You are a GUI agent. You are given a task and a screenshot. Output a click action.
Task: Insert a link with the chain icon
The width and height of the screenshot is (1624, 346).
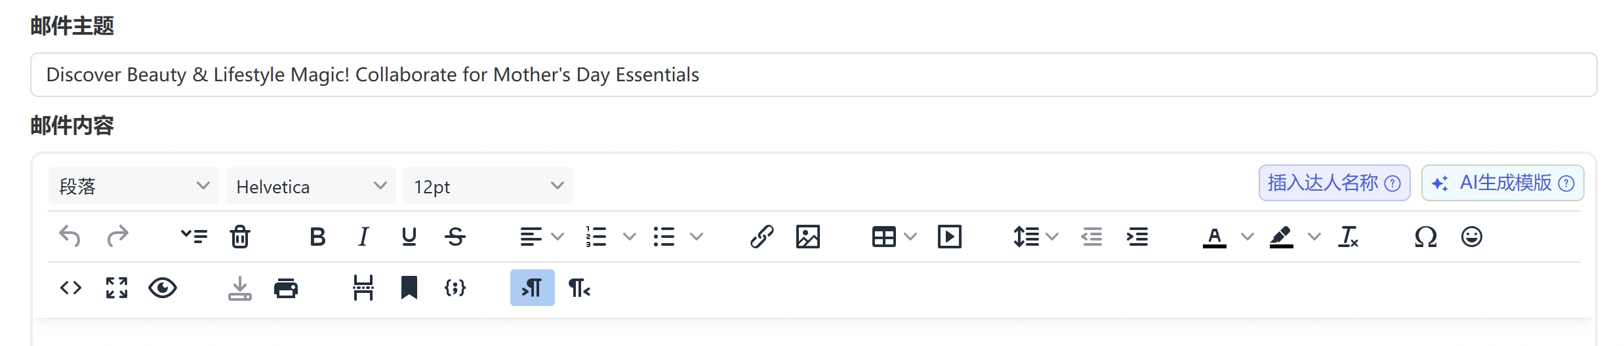pyautogui.click(x=761, y=237)
